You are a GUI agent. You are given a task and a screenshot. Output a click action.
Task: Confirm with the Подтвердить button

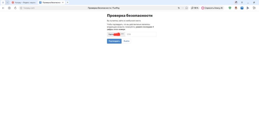point(114,41)
